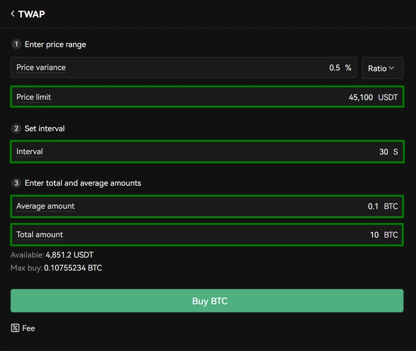Click the Ratio dropdown chevron arrow

click(391, 68)
